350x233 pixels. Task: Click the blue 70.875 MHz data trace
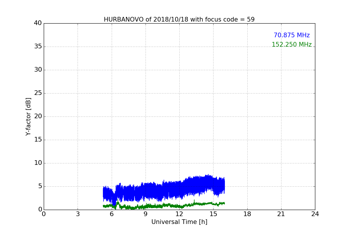(163, 191)
